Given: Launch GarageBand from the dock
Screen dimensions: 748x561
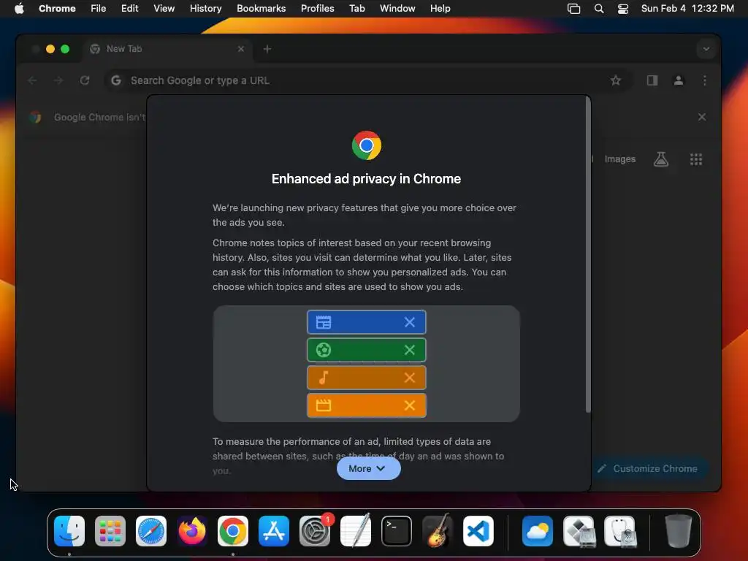Looking at the screenshot, I should point(438,531).
